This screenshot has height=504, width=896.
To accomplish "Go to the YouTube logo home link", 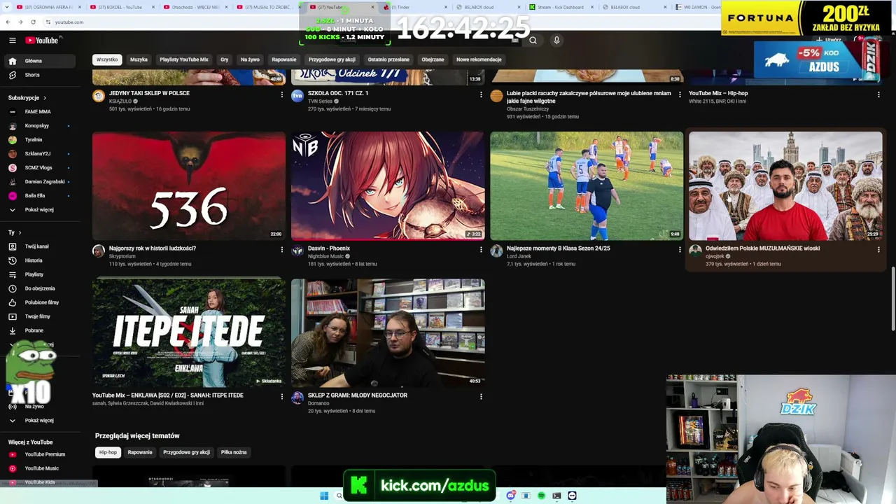I will pos(43,41).
